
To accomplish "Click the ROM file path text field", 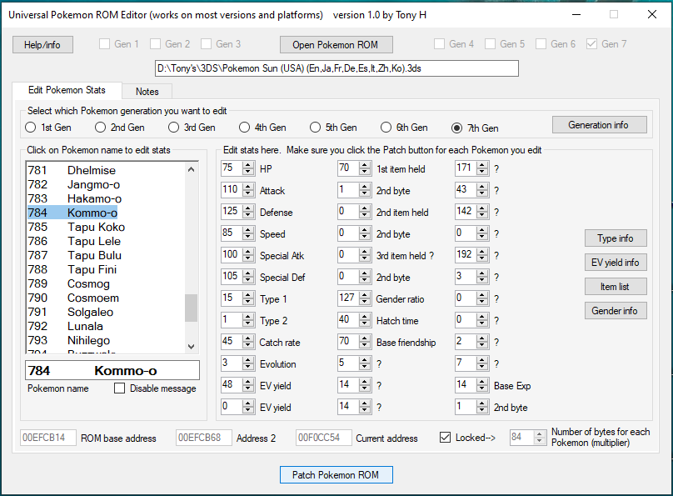I will coord(336,68).
